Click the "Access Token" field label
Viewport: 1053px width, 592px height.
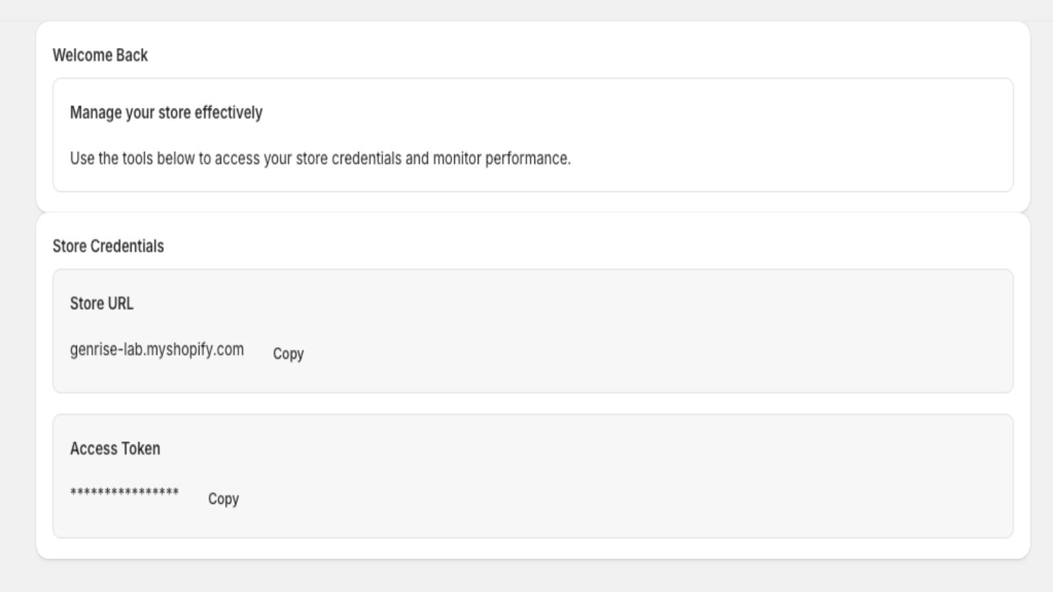coord(115,449)
